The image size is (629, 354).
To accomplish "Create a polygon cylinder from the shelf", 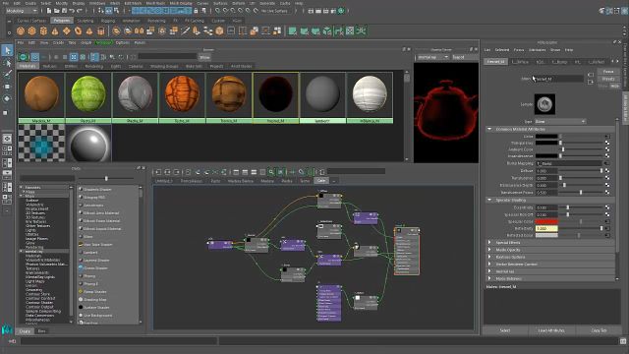I will 43,30.
